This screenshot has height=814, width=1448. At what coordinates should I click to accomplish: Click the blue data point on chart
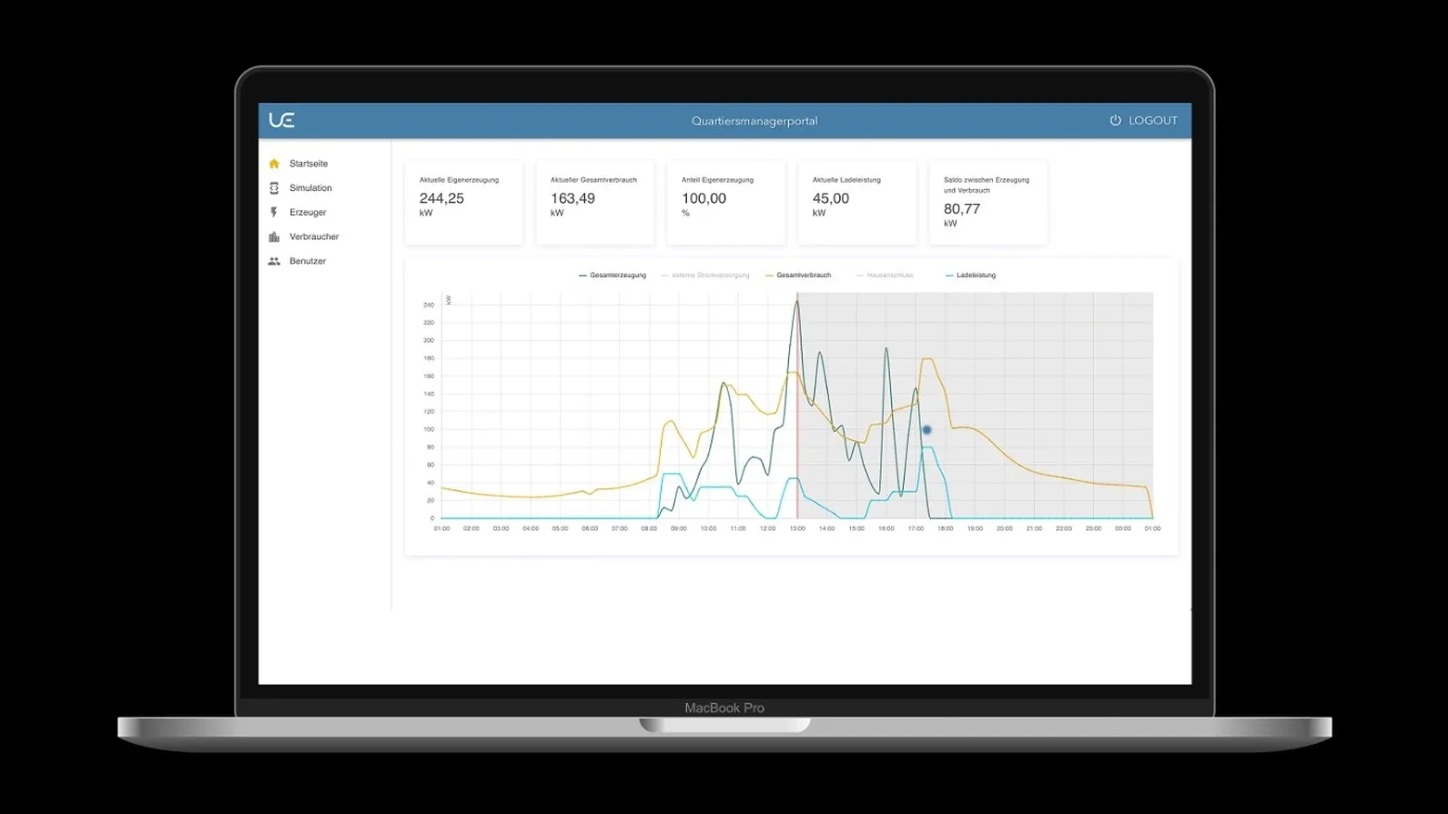pos(927,430)
